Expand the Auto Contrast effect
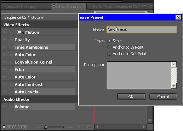The height and width of the screenshot is (131, 183). (x=5, y=84)
